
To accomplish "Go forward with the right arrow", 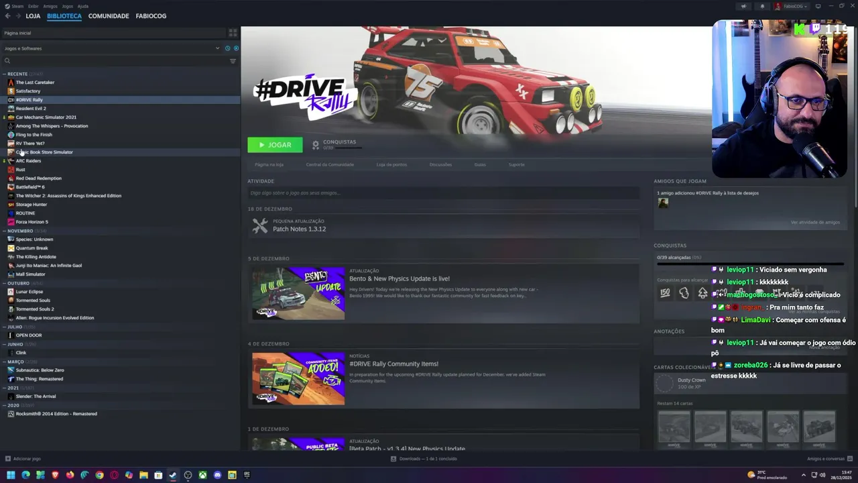I will (x=17, y=15).
